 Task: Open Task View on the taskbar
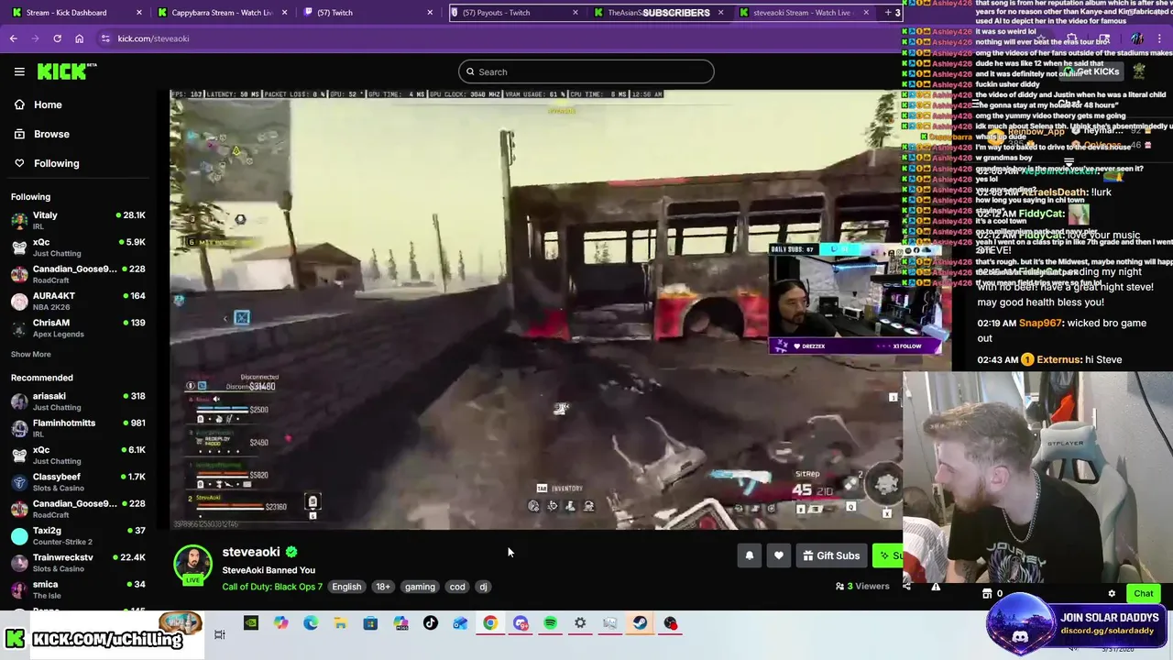[220, 634]
